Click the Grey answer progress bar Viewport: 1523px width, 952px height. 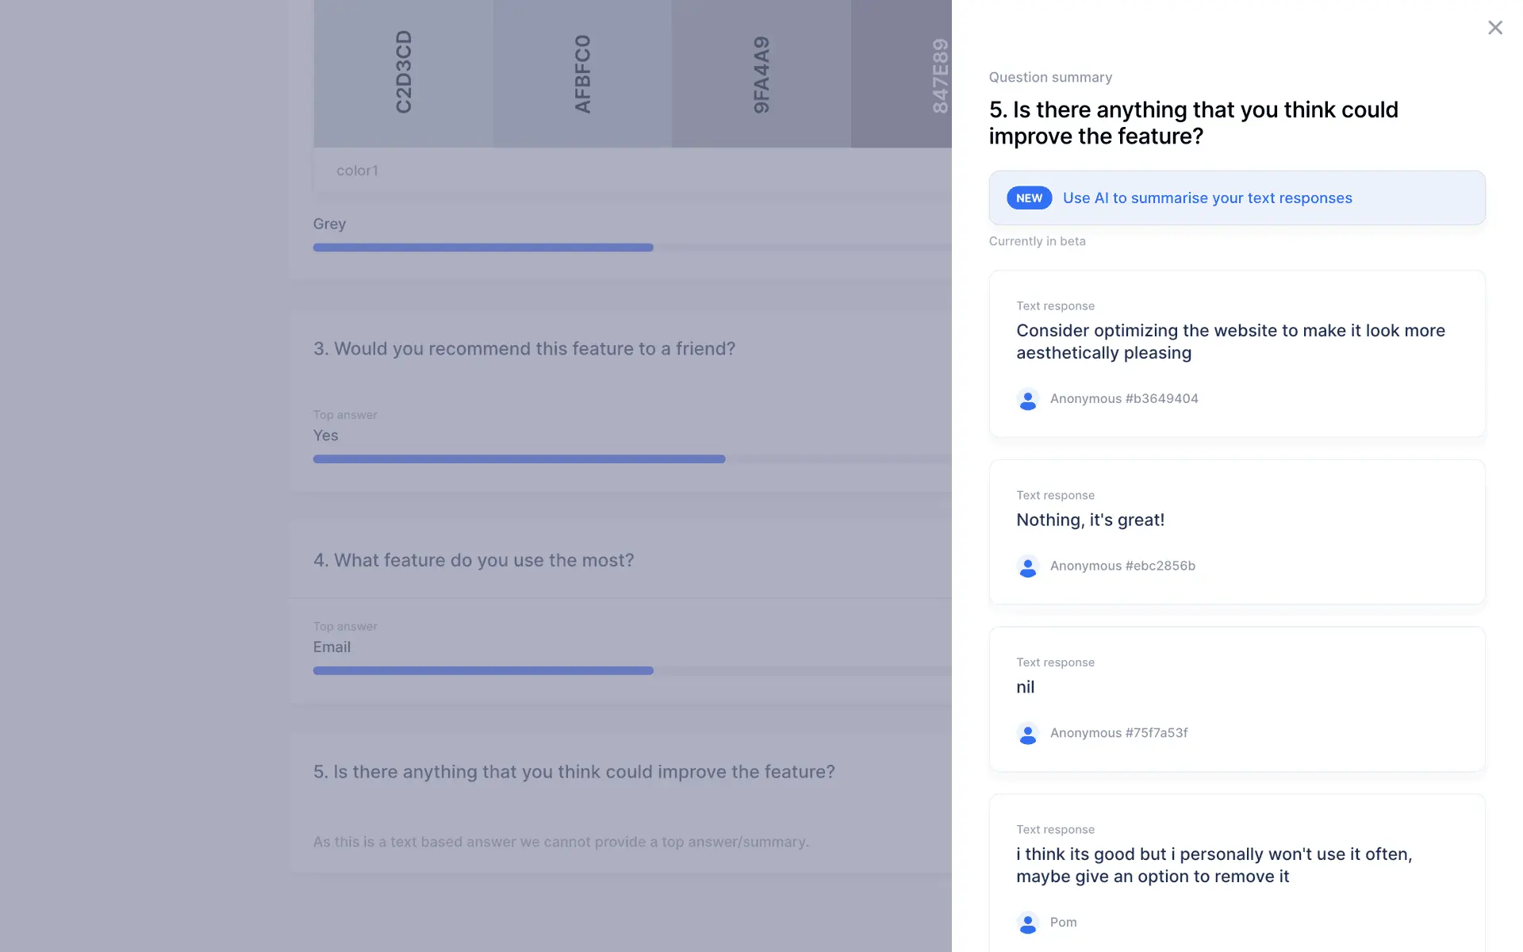coord(483,248)
